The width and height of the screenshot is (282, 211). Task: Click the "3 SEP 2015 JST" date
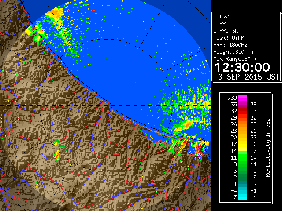coord(249,77)
